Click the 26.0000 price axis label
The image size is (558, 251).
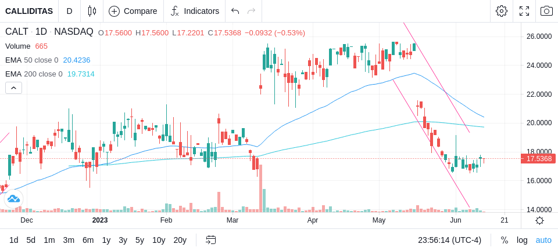coord(539,37)
